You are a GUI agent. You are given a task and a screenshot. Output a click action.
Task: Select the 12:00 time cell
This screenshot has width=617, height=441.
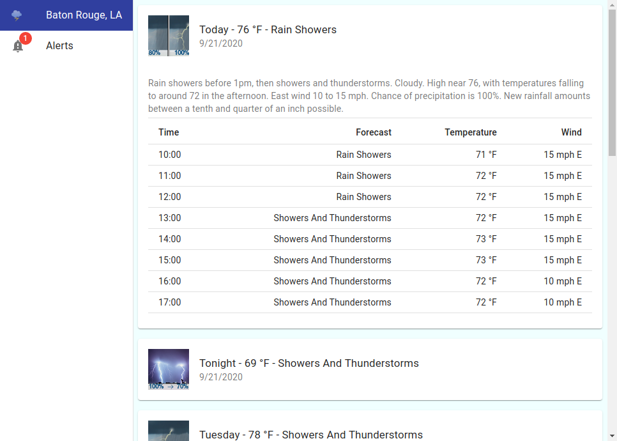170,197
